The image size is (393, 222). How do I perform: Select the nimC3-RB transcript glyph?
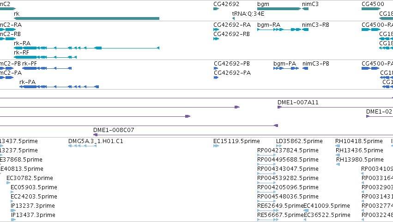point(305,30)
